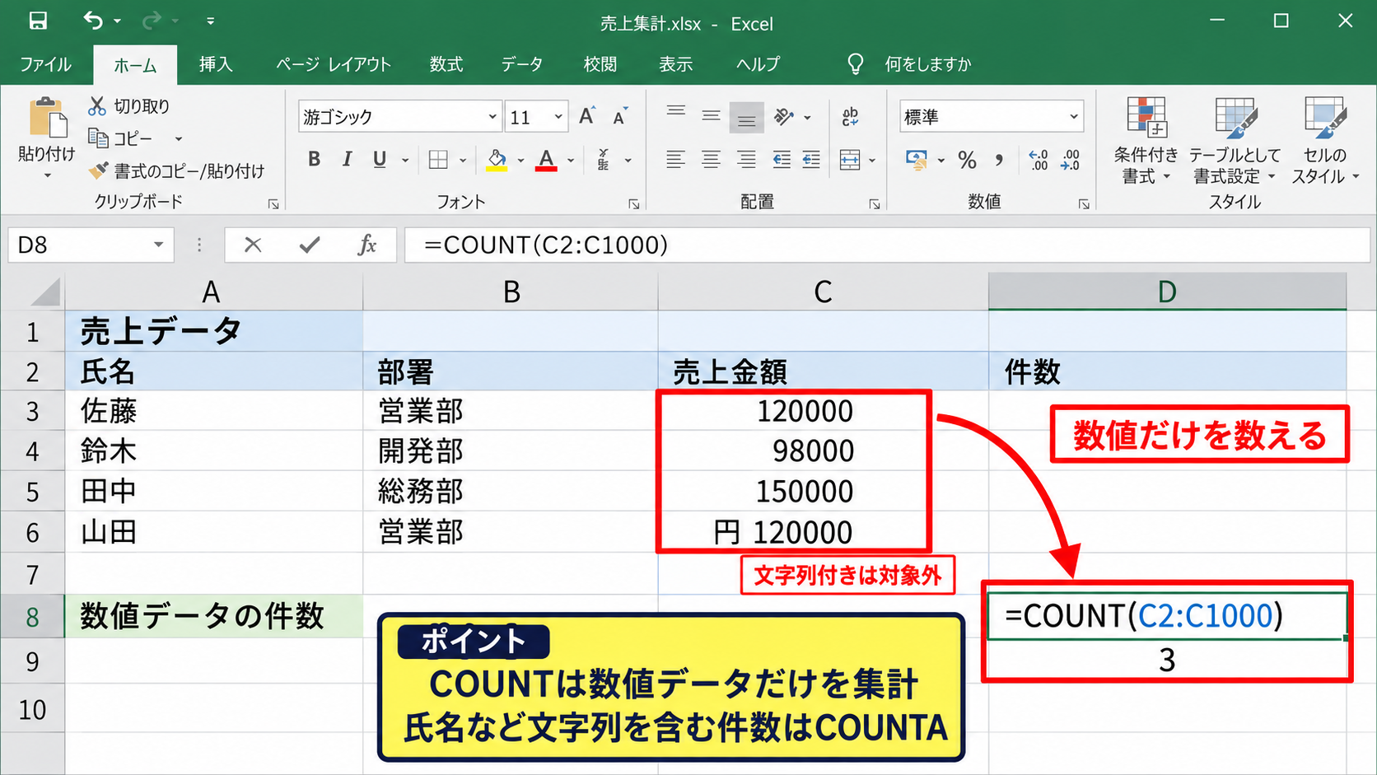Open the text orientation tool
Screen dimensions: 1377x775
click(784, 117)
